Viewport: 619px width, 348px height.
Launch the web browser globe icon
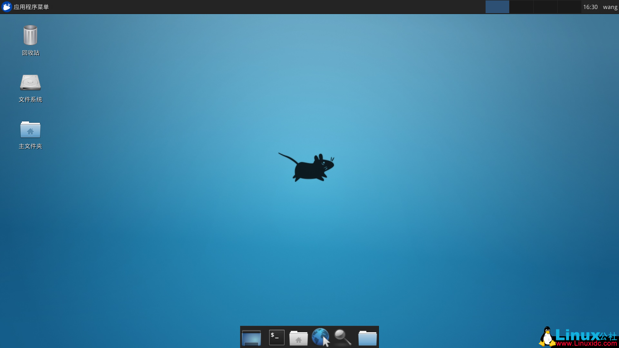click(321, 338)
